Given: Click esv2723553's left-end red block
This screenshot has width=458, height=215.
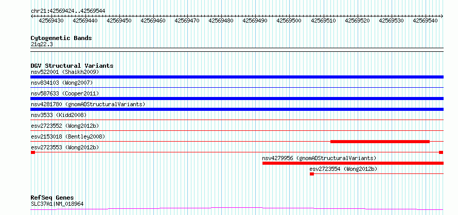Looking at the screenshot, I should (33, 152).
